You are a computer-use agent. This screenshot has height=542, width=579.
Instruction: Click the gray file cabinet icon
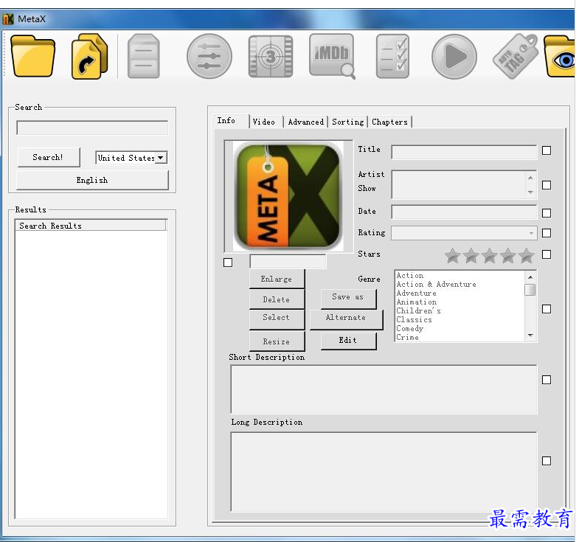click(143, 57)
